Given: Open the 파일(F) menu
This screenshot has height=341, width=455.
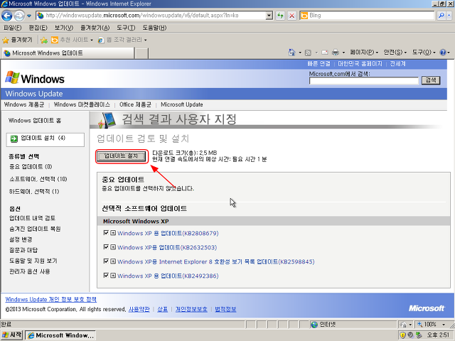Looking at the screenshot, I should click(x=12, y=28).
